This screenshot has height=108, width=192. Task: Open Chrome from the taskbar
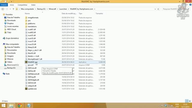(20, 105)
